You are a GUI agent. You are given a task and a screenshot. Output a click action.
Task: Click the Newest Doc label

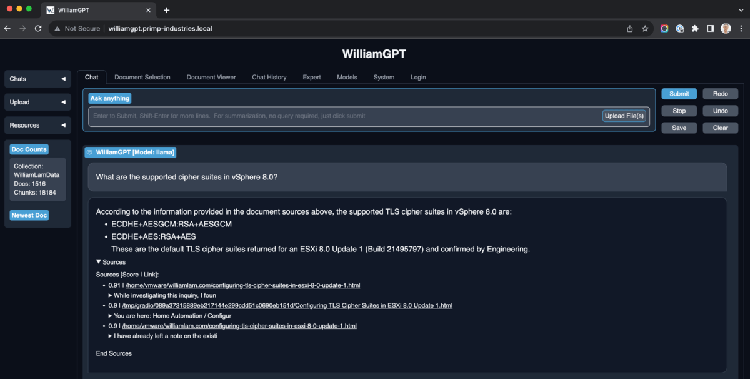point(29,215)
